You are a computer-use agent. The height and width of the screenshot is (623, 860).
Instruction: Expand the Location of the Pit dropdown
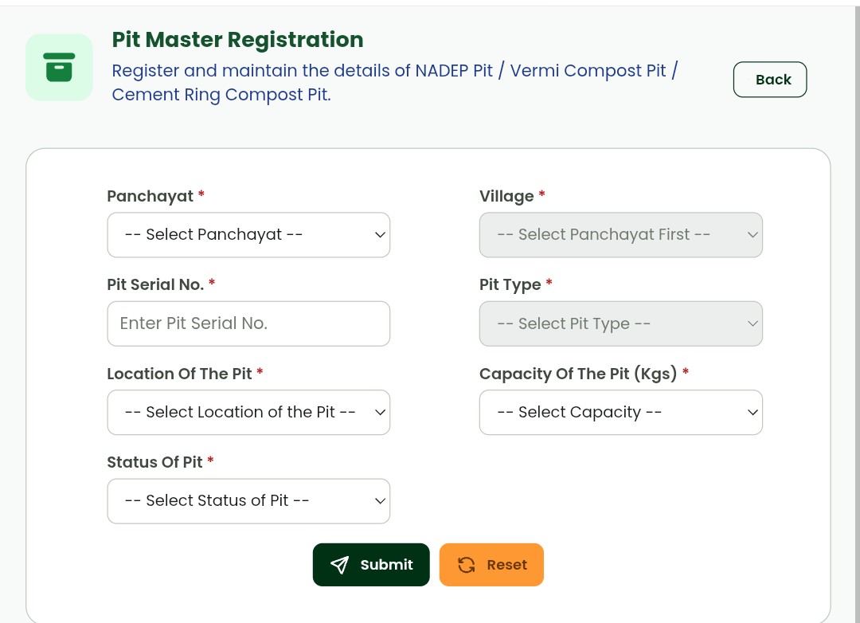[x=248, y=412]
